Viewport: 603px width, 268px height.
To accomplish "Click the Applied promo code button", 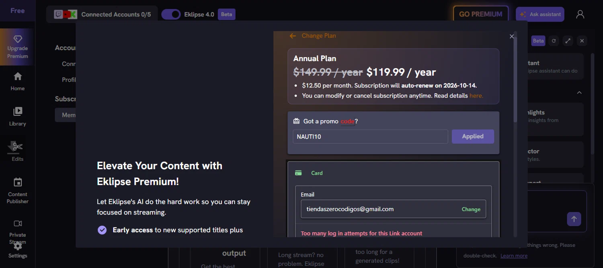I will tap(472, 137).
